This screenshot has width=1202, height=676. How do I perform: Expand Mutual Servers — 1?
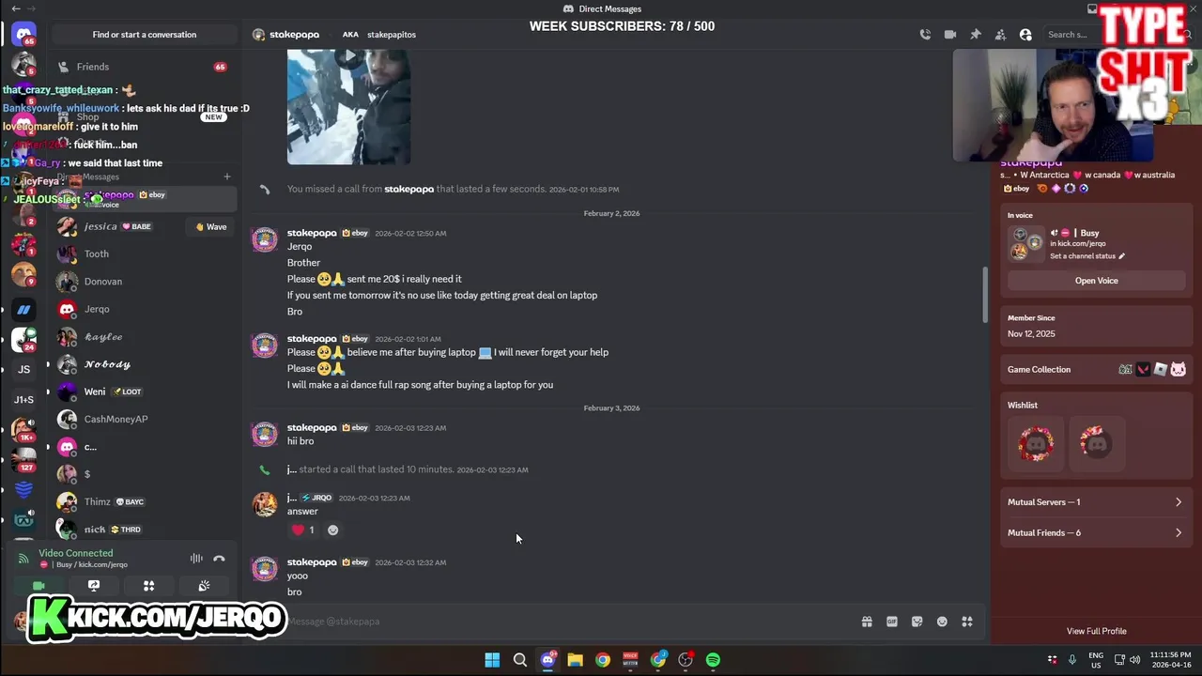coord(1096,502)
